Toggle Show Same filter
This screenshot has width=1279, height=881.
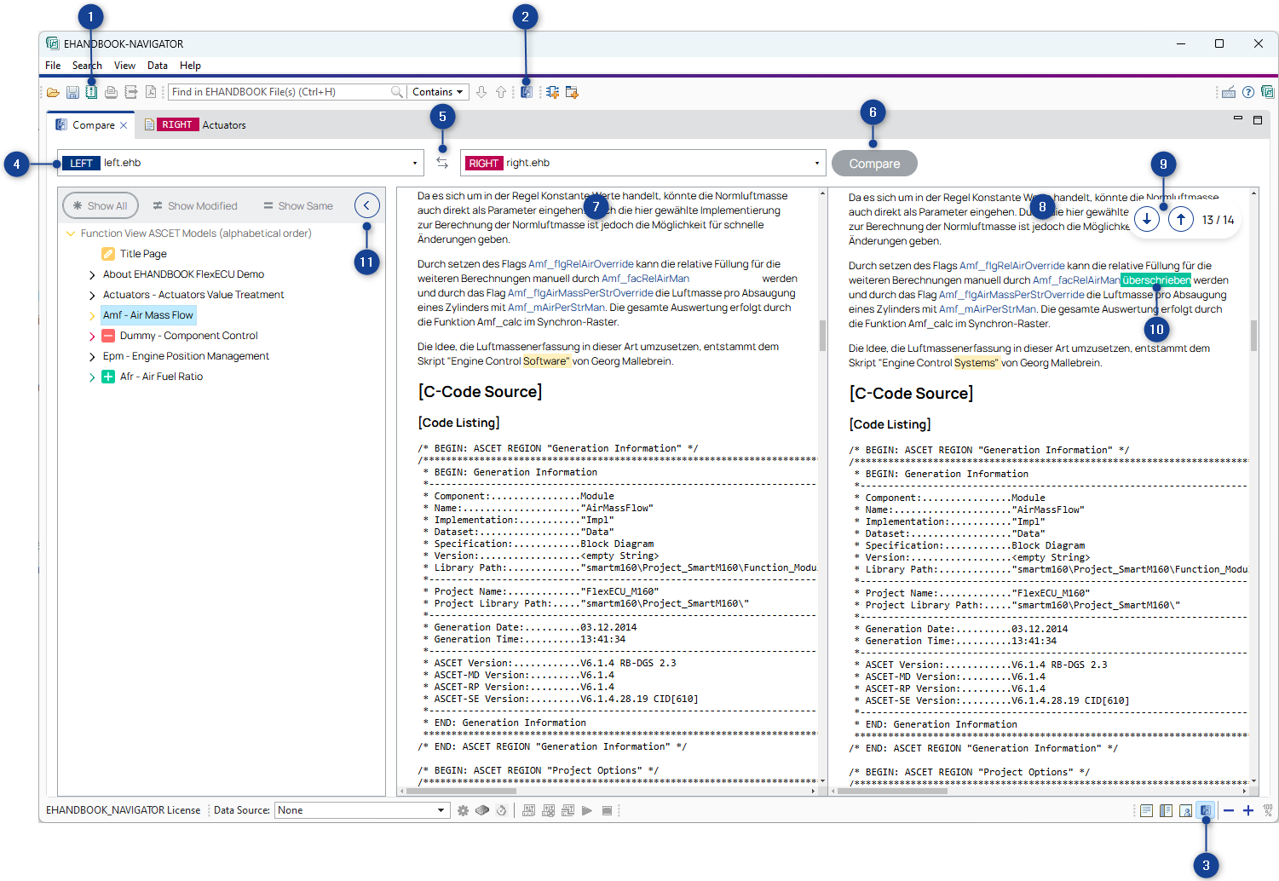click(x=298, y=205)
